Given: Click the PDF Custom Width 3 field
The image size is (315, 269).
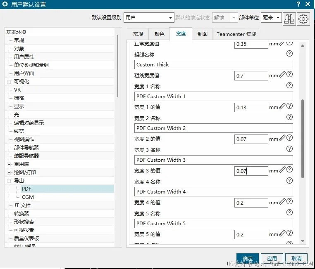Looking at the screenshot, I should (x=214, y=160).
